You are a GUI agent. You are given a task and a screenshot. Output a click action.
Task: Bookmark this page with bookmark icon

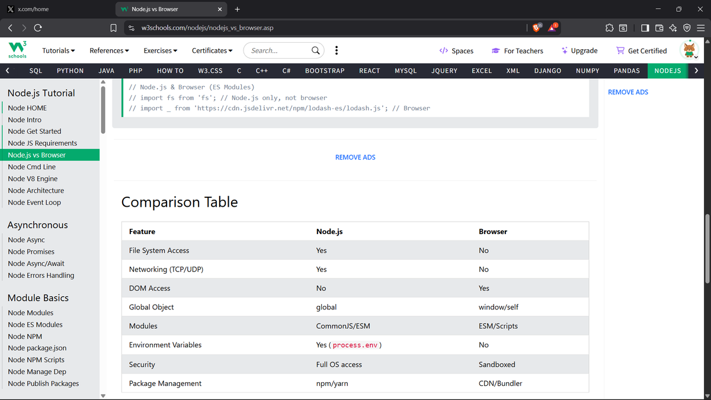[113, 28]
